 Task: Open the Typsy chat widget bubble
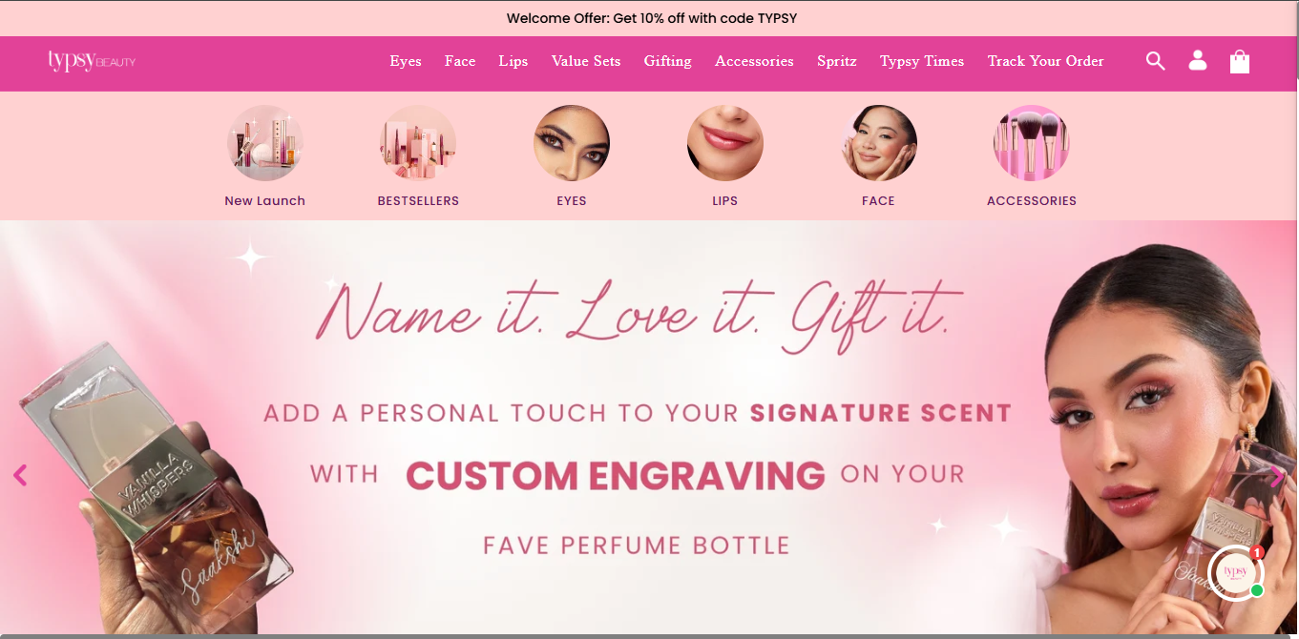(1236, 573)
